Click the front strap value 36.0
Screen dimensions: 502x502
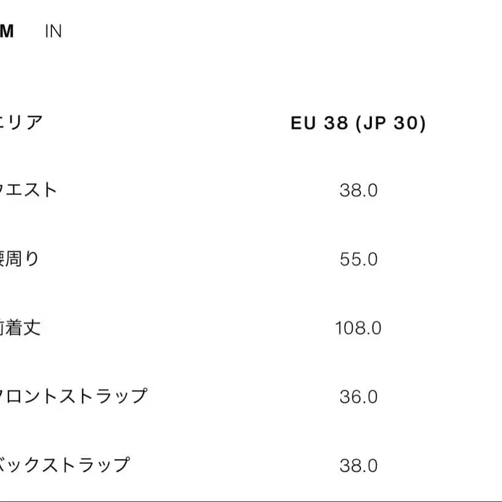pyautogui.click(x=358, y=397)
